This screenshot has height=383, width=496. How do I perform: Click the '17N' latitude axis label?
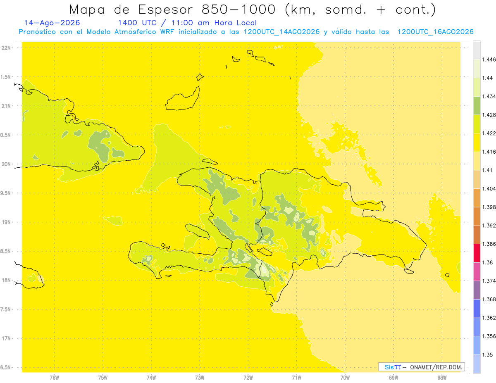[7, 339]
